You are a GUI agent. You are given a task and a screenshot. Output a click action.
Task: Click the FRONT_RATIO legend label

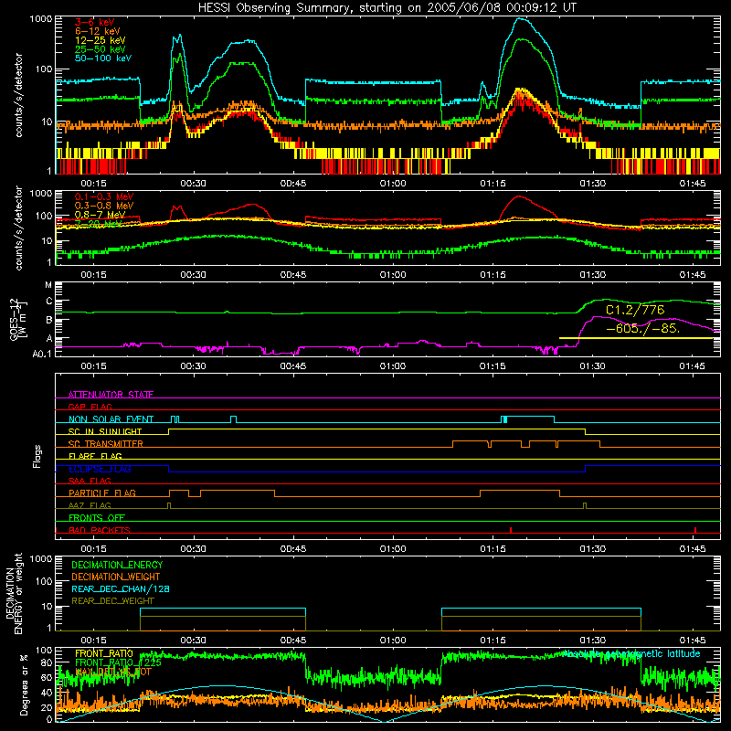(x=104, y=653)
